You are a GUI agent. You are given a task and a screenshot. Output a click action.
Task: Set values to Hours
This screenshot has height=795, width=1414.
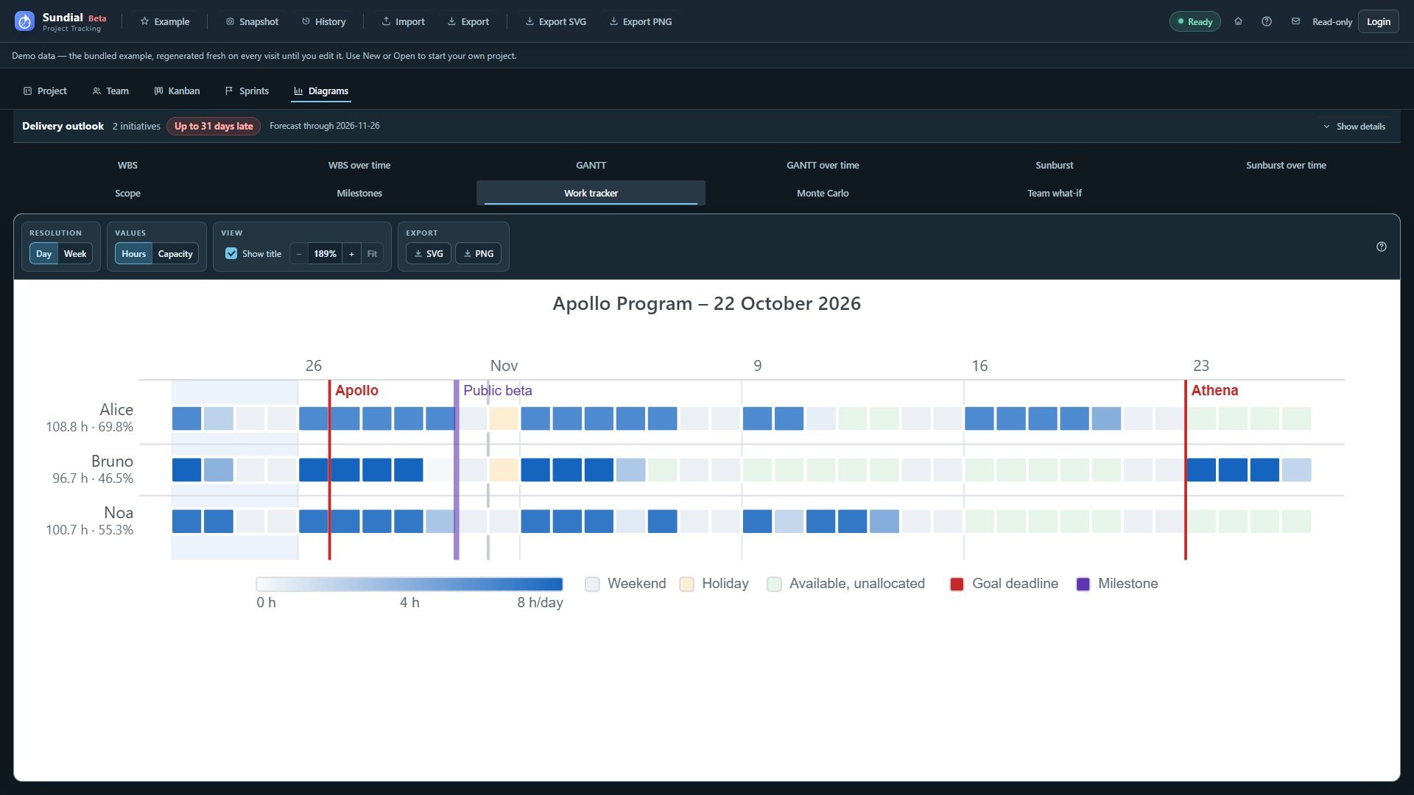[x=133, y=254]
